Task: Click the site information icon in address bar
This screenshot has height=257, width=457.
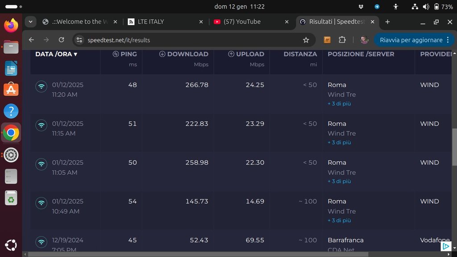Action: tap(79, 40)
